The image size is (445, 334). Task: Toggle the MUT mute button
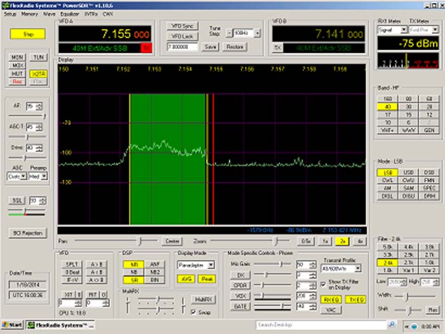tap(17, 74)
